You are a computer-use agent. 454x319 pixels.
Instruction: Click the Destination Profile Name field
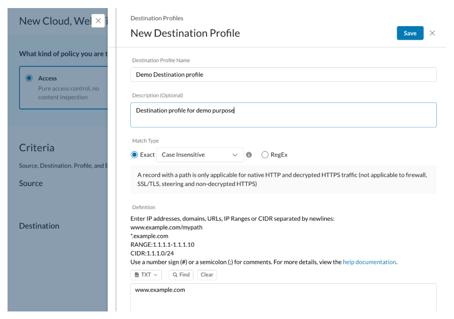284,75
